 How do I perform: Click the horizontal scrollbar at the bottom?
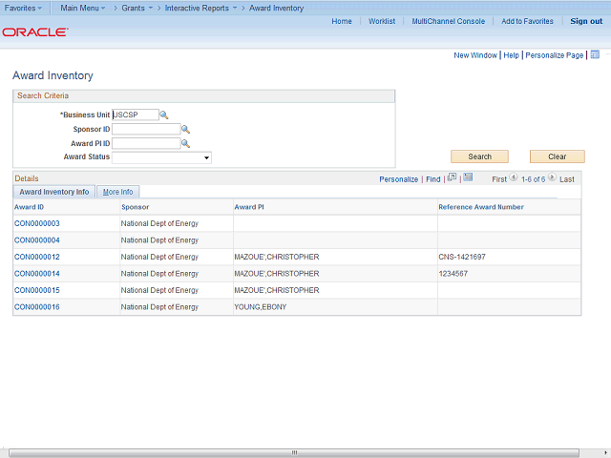(296, 451)
